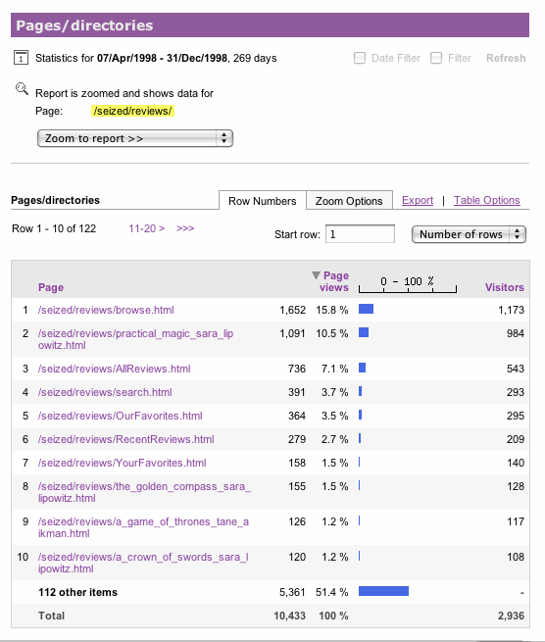Click the Page views sort arrow
The width and height of the screenshot is (545, 642).
316,275
